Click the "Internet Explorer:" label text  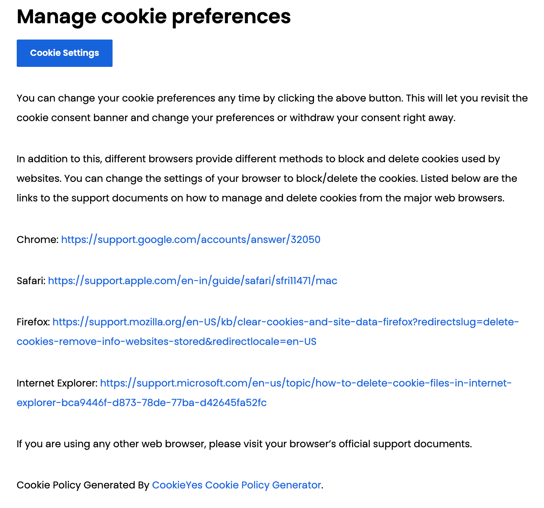coord(57,383)
